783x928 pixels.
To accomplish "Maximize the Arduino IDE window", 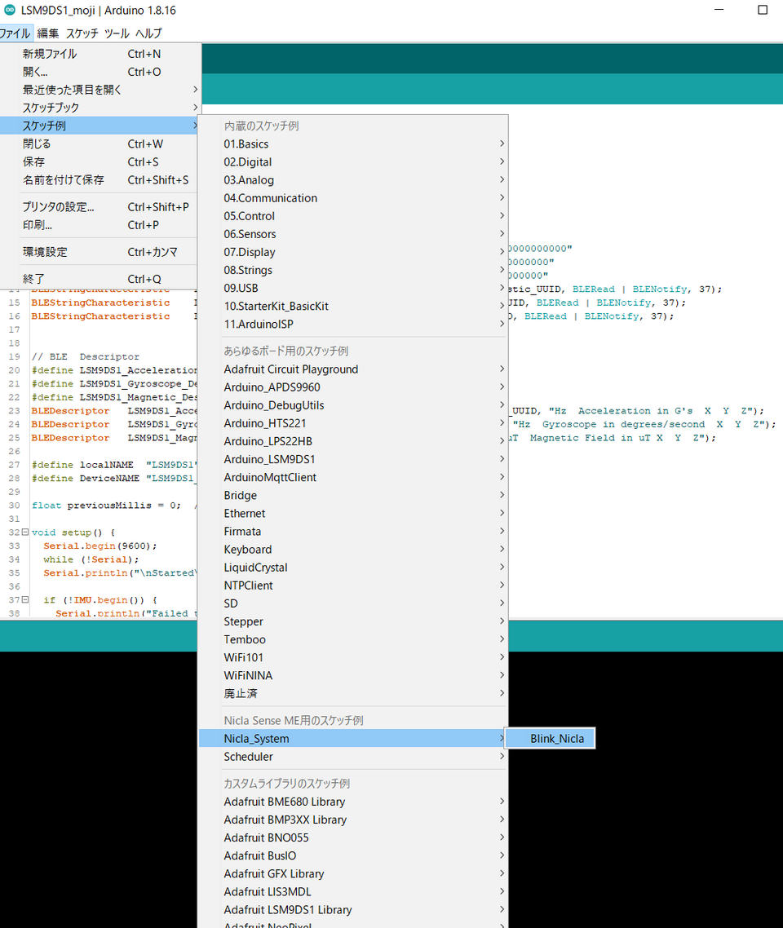I will [x=763, y=11].
